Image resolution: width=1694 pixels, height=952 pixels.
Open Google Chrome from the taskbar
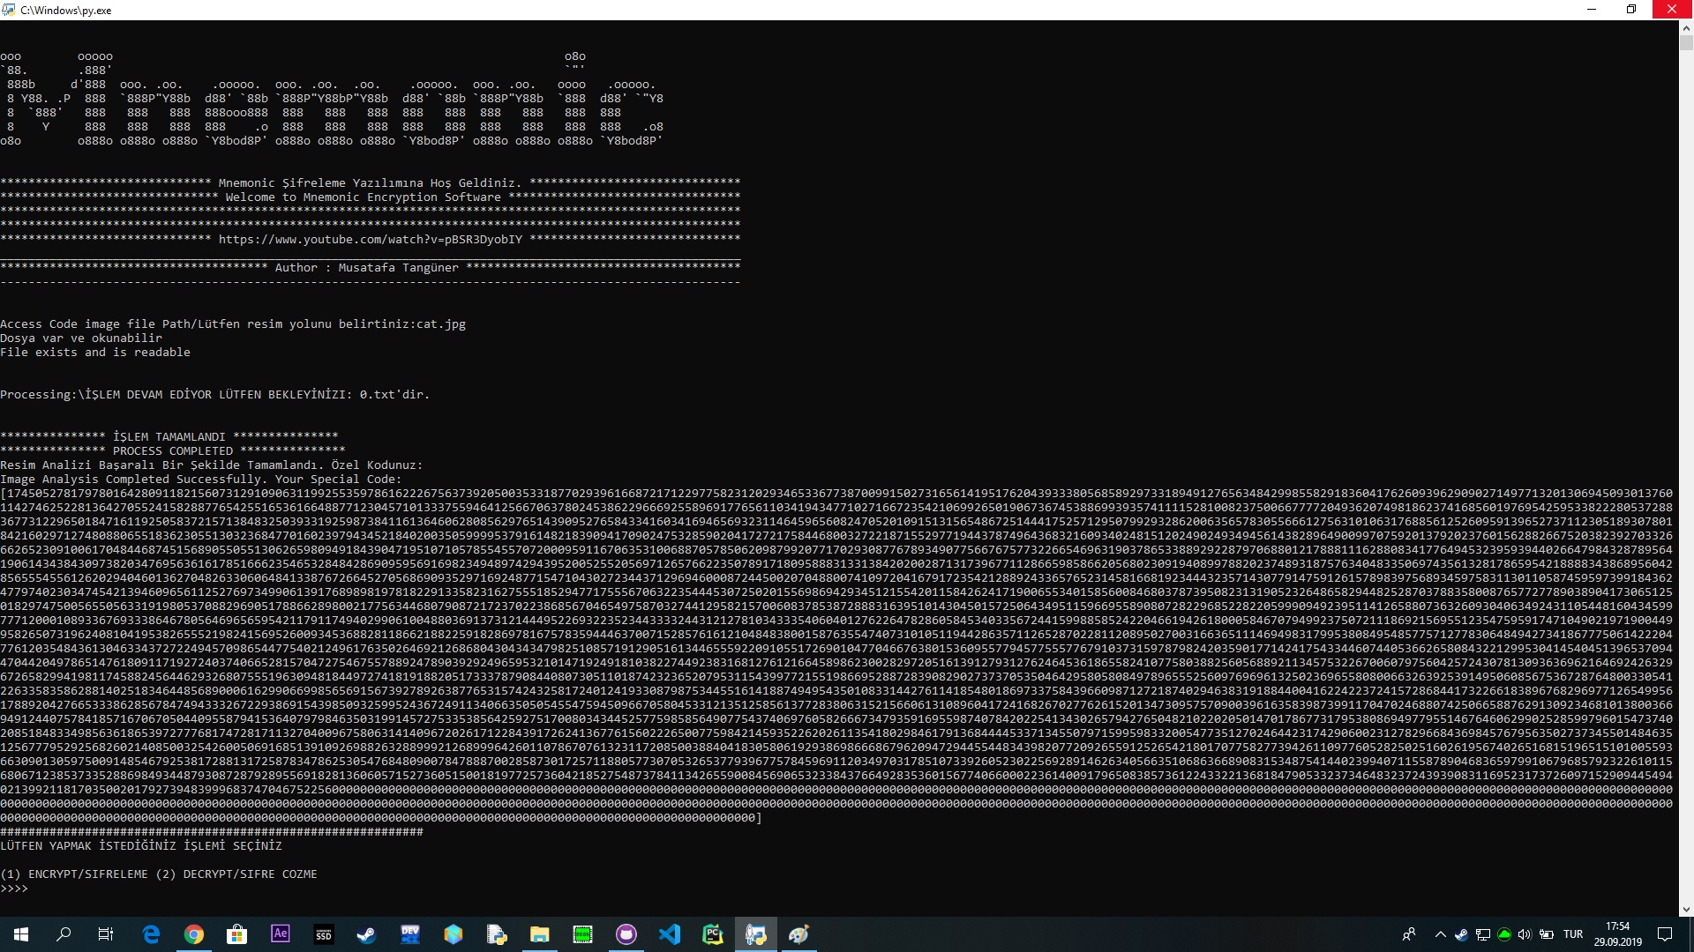(194, 934)
